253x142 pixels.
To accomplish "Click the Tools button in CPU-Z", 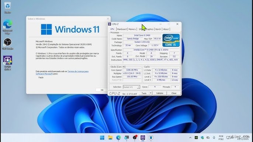I will coord(144,93).
